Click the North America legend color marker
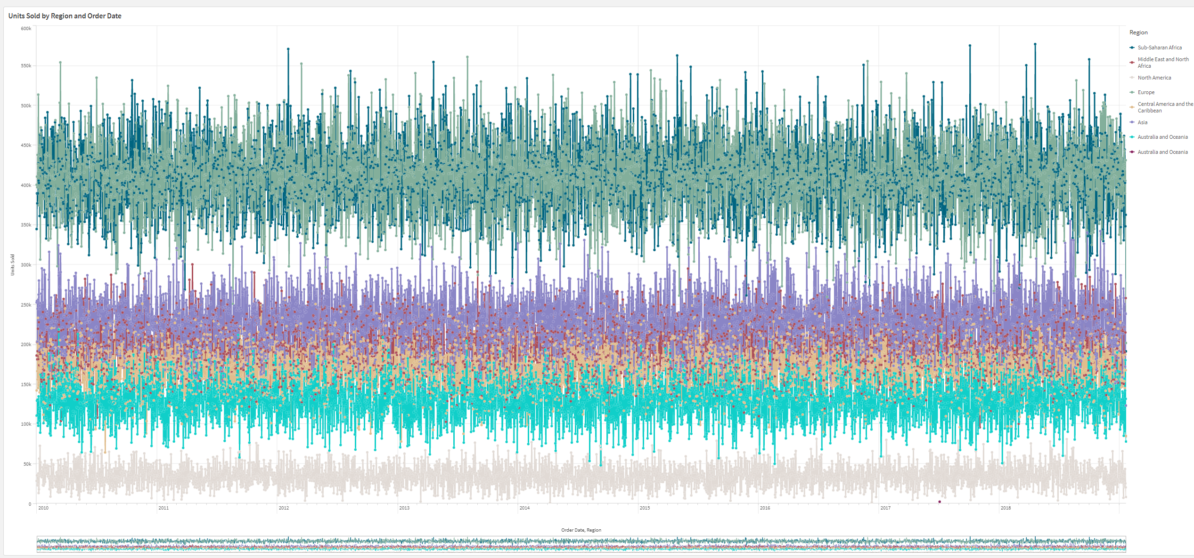The image size is (1194, 558). pyautogui.click(x=1133, y=78)
